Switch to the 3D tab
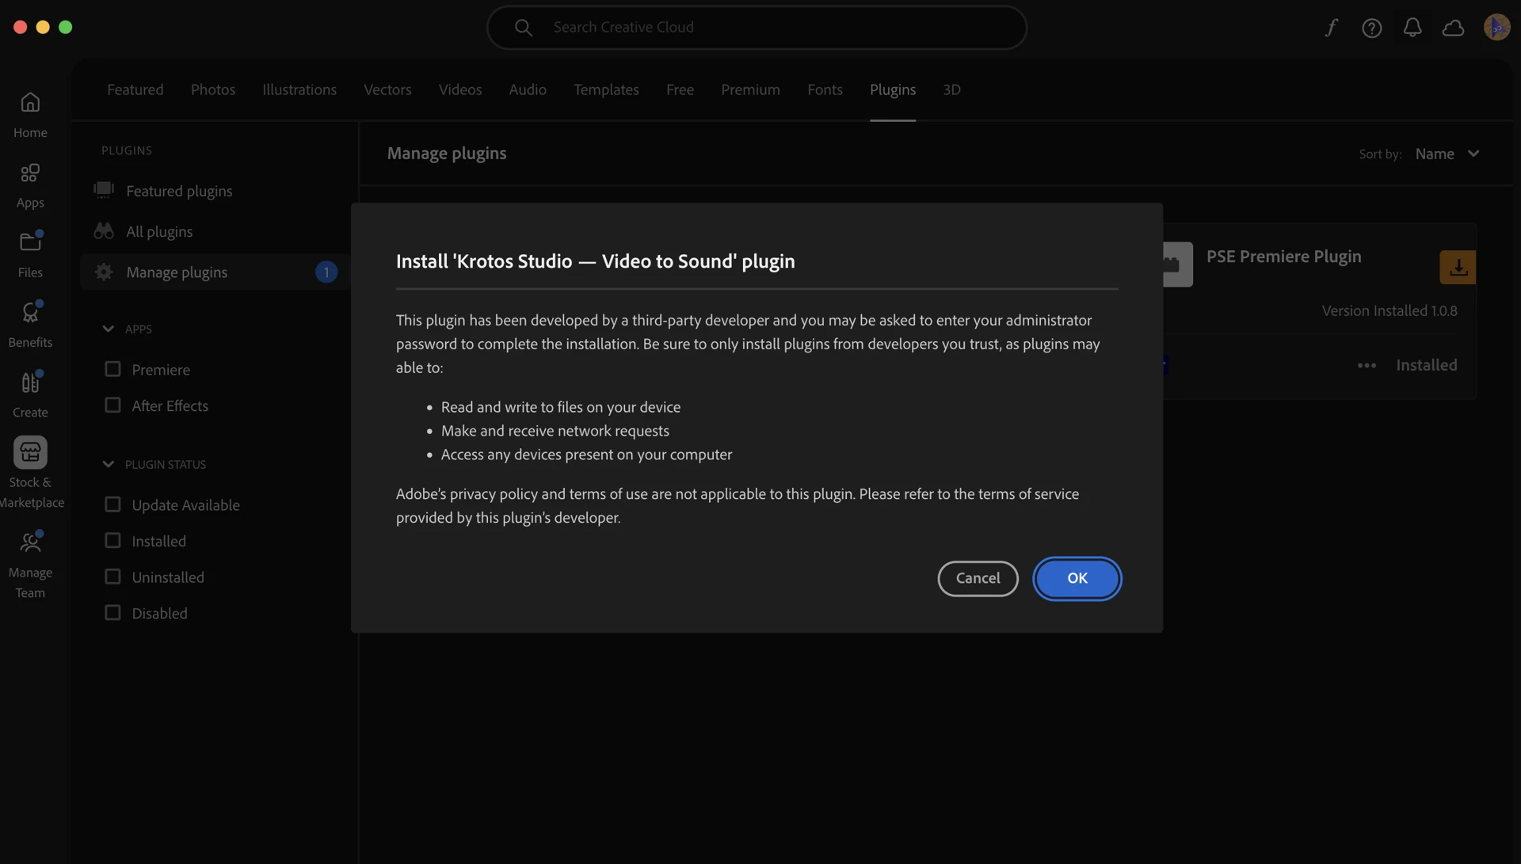Screen dimensions: 1521x864 click(951, 89)
